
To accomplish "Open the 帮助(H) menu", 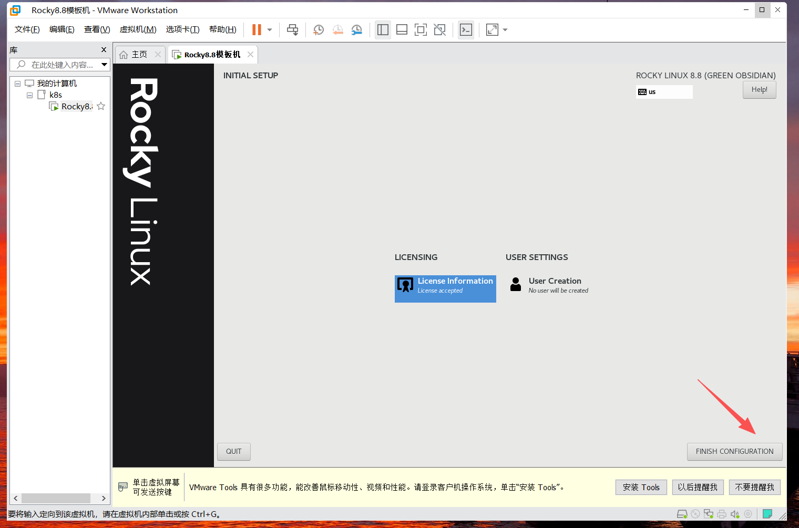I will tap(223, 29).
